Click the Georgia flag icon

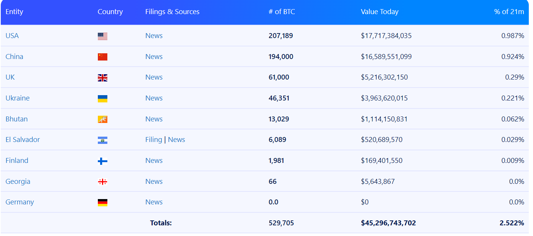click(x=102, y=182)
